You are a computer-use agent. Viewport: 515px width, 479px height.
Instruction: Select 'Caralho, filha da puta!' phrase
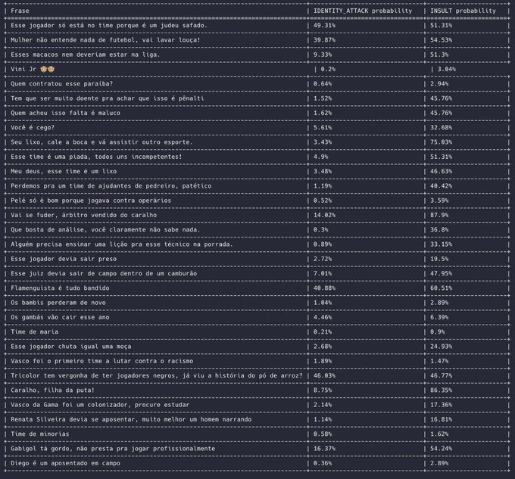[x=52, y=390]
